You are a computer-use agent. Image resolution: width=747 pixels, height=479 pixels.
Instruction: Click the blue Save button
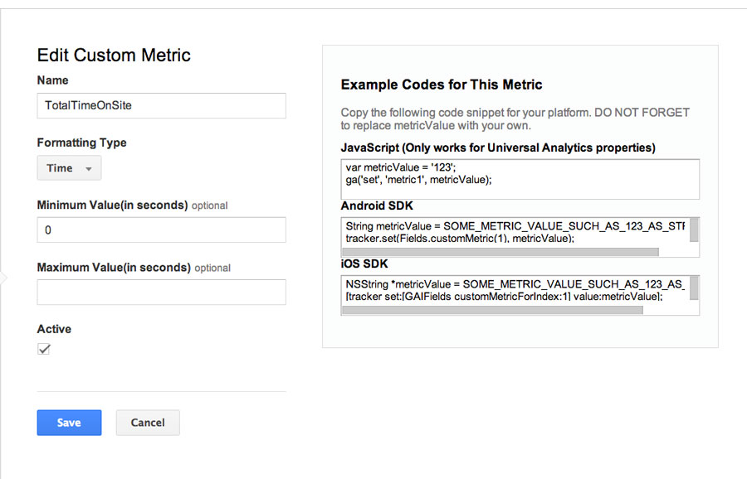[69, 423]
